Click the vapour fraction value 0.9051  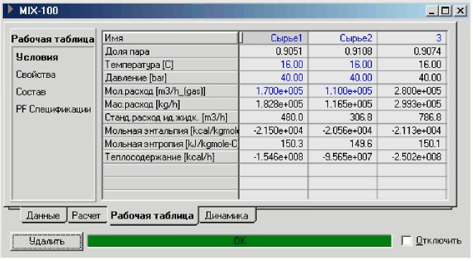274,52
